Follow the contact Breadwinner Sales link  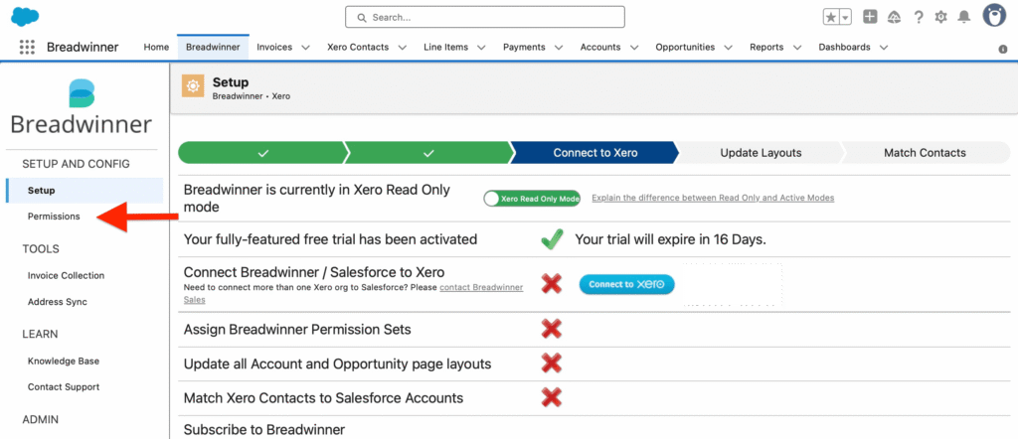pyautogui.click(x=481, y=287)
